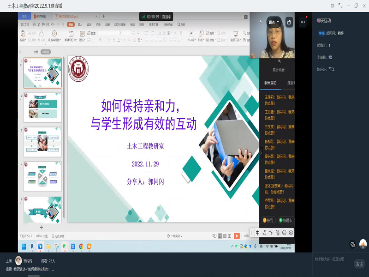Open Chrome from the shared taskbar
The image size is (369, 277).
[81, 247]
